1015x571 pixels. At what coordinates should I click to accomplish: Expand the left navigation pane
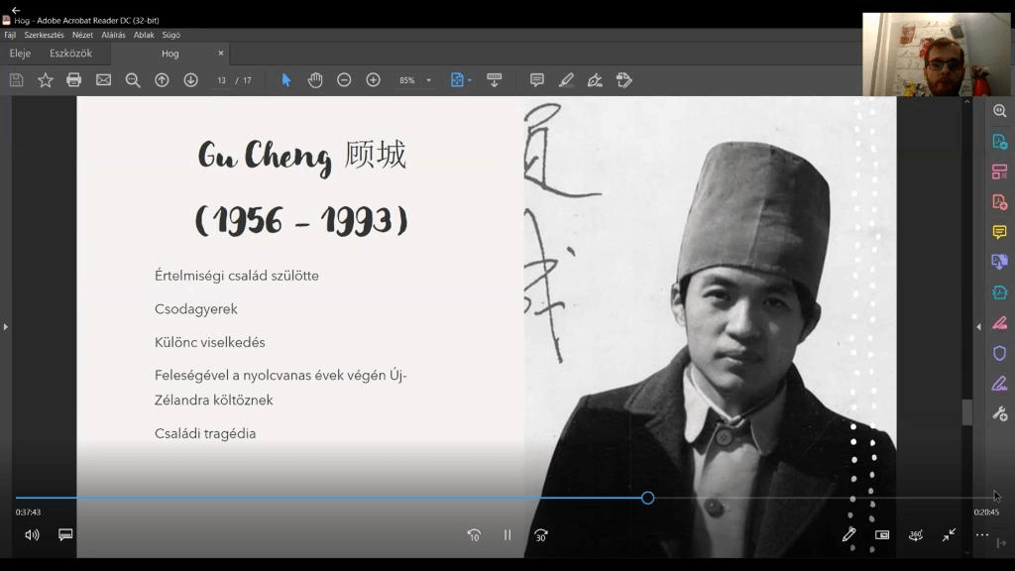pyautogui.click(x=6, y=327)
